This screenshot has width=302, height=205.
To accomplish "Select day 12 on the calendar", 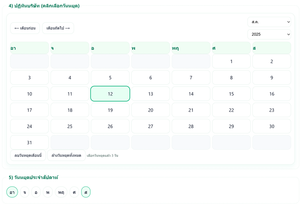I will click(110, 94).
